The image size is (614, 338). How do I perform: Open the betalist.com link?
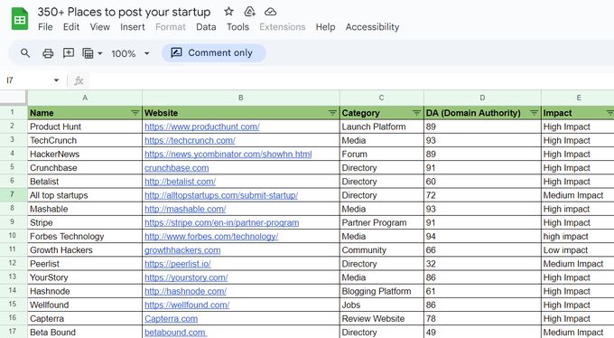180,182
